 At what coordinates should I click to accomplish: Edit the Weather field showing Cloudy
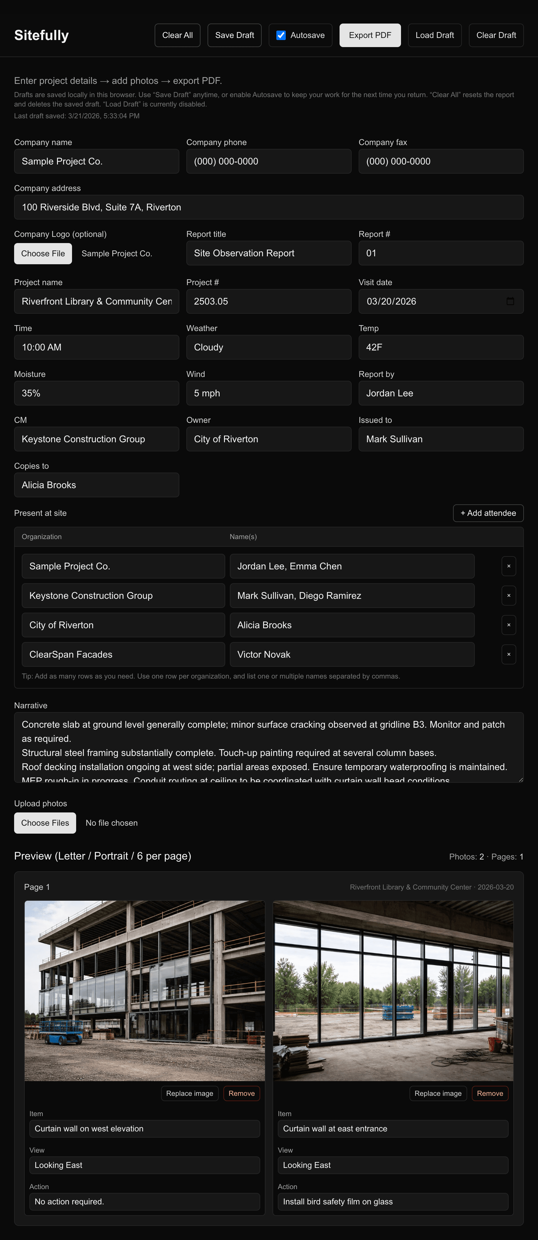(269, 347)
